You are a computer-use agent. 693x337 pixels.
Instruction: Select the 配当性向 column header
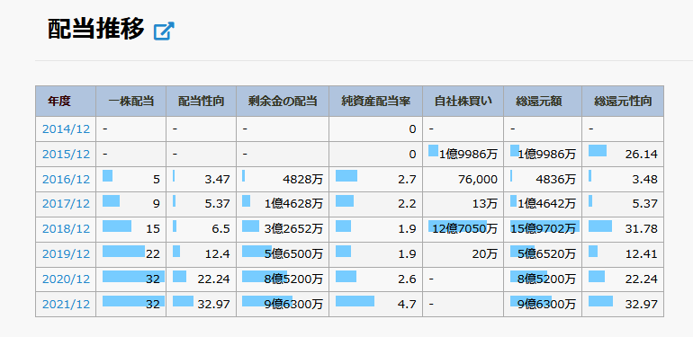click(201, 102)
